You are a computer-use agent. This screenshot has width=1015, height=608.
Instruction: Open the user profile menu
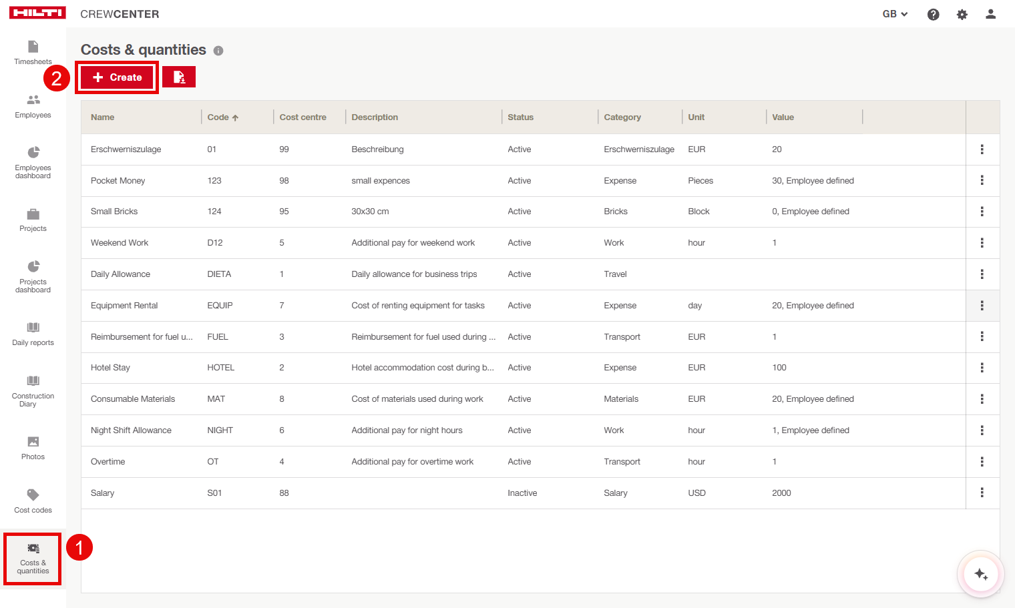tap(990, 14)
